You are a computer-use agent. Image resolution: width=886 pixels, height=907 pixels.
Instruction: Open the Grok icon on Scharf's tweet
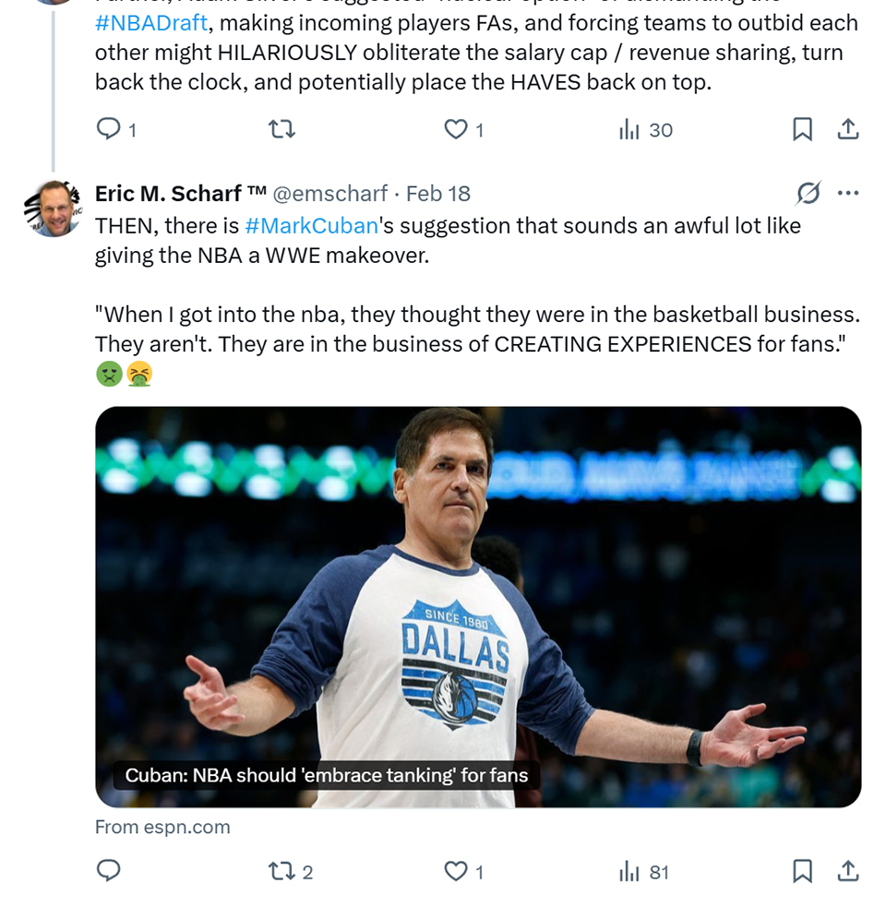tap(808, 193)
